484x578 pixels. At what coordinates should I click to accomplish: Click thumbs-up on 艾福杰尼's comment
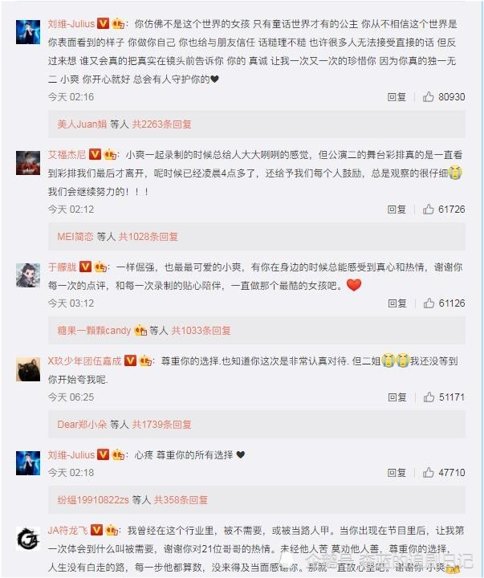coord(428,210)
